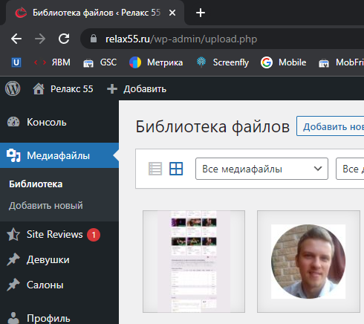Screen dimensions: 364x324
Task: Open the MobFri bookmark
Action: [x=341, y=62]
